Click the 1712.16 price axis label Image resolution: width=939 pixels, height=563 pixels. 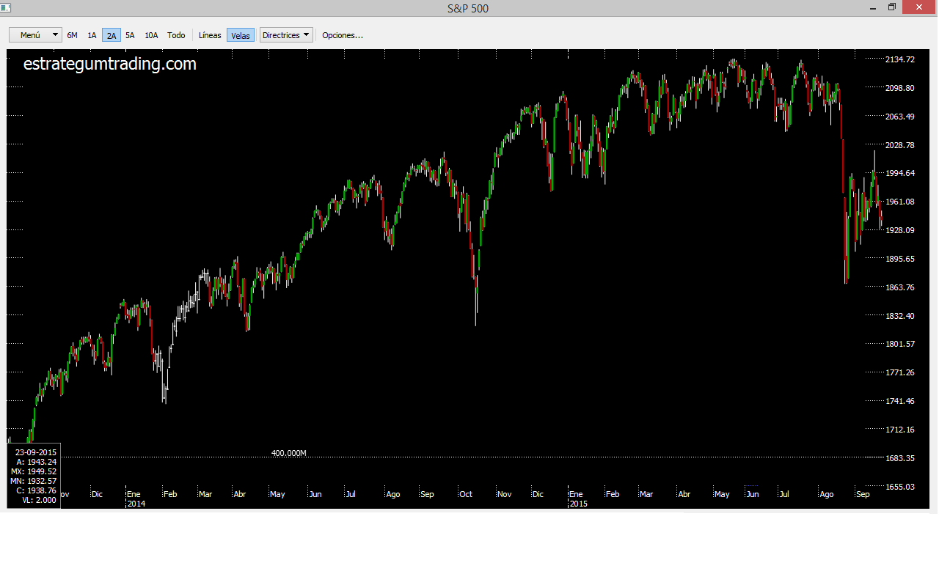[901, 430]
